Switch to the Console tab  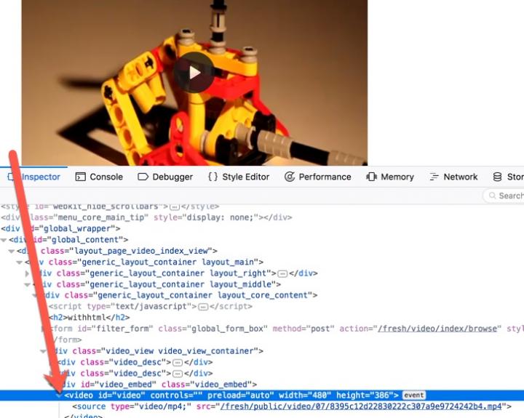99,177
